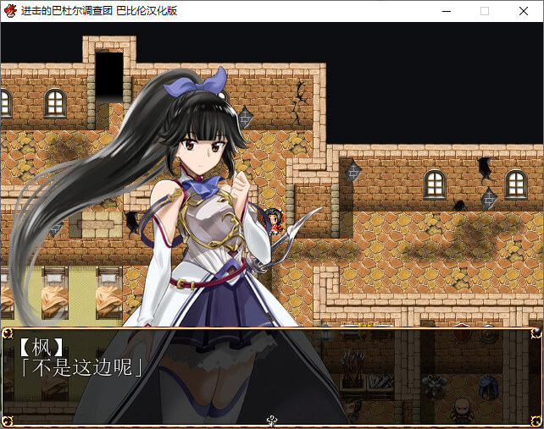544x429 pixels.
Task: Click the round shield on the shop wall
Action: [487, 335]
